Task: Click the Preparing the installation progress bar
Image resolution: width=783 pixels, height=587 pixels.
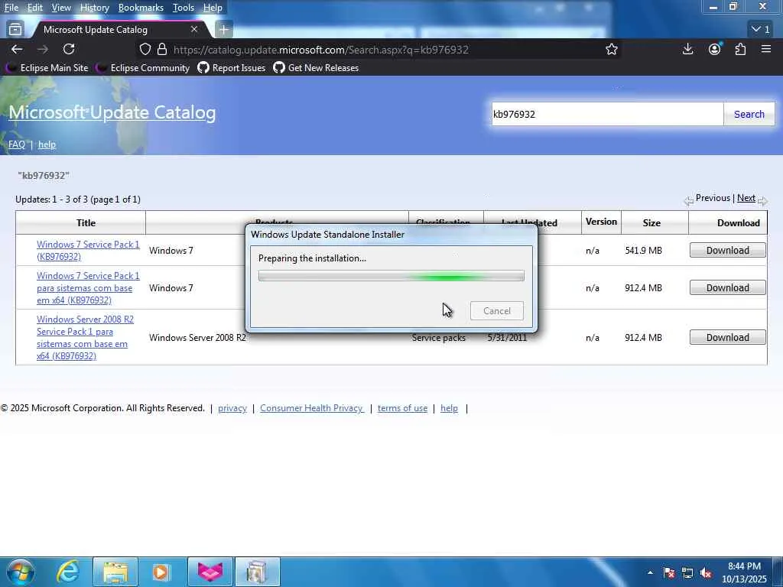Action: click(391, 276)
